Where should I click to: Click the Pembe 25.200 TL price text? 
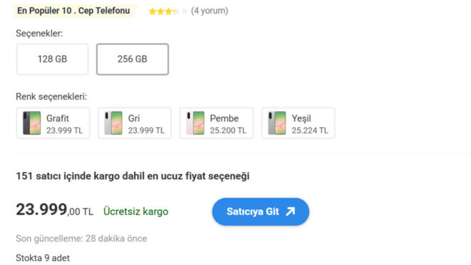point(228,131)
